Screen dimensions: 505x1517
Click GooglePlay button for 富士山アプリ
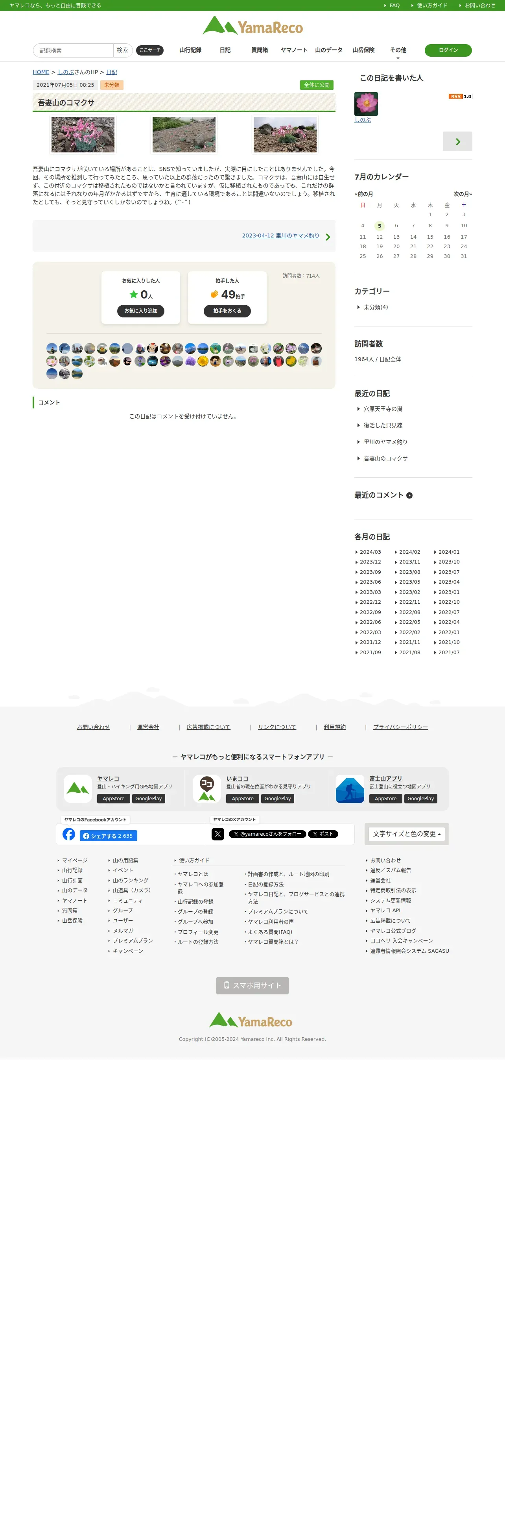pos(420,799)
